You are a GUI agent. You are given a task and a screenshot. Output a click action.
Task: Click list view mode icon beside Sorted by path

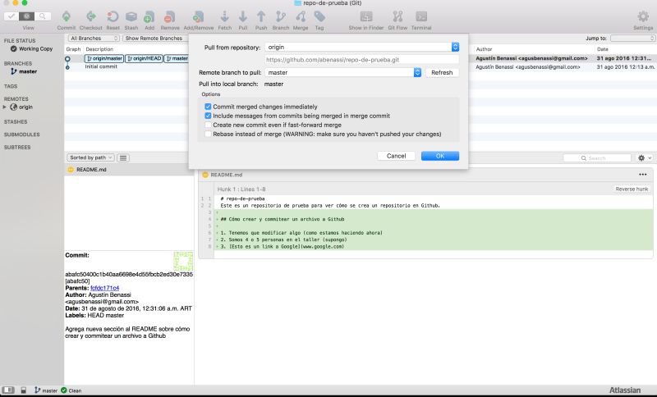(122, 157)
